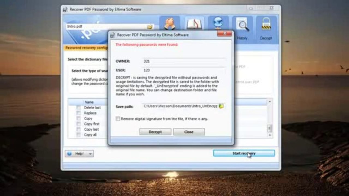349x196 pixels.
Task: Click the Decrypt padlock icon in the toolbar
Action: click(266, 24)
